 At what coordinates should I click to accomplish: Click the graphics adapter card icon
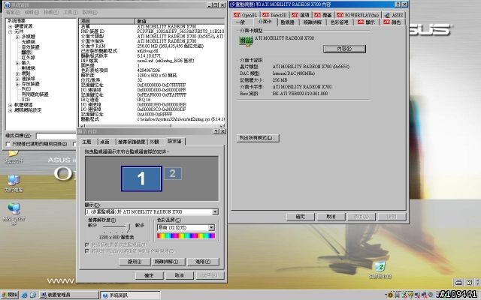tap(246, 41)
